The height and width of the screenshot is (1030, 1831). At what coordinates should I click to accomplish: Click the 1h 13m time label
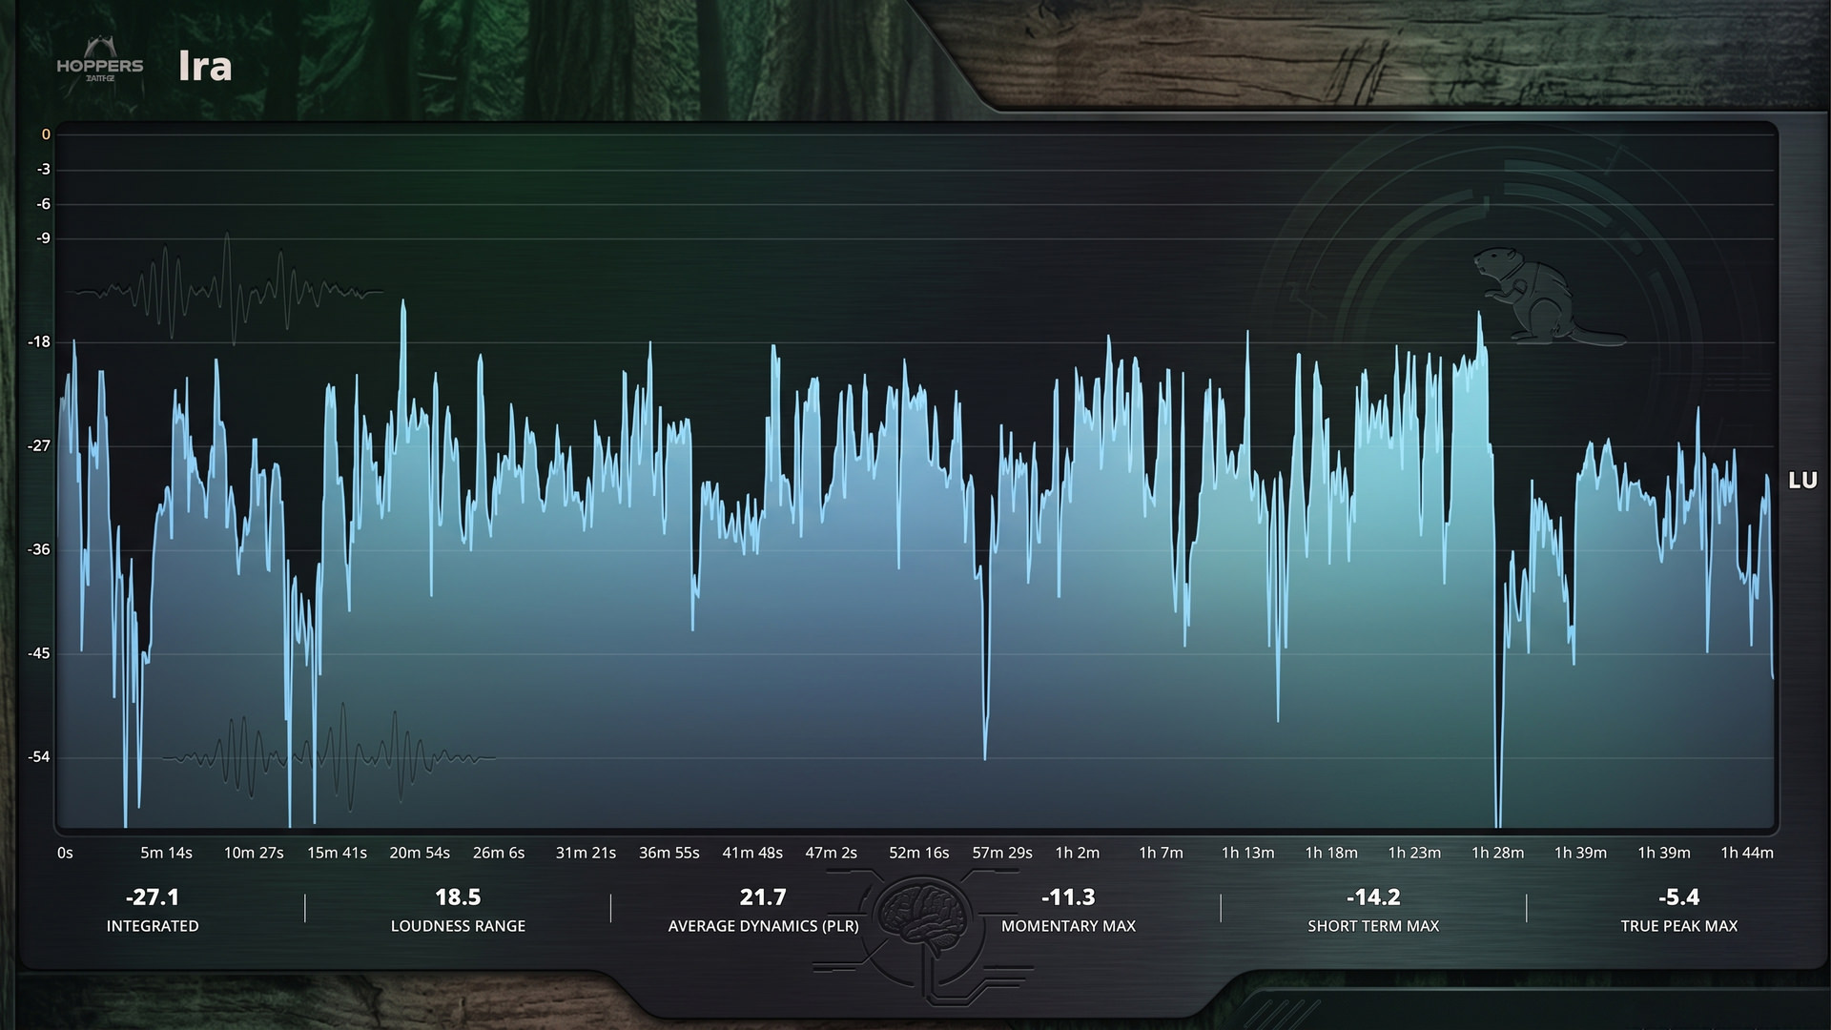click(x=1248, y=853)
